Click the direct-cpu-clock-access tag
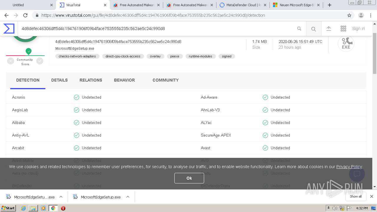377x212 pixels. click(x=123, y=56)
